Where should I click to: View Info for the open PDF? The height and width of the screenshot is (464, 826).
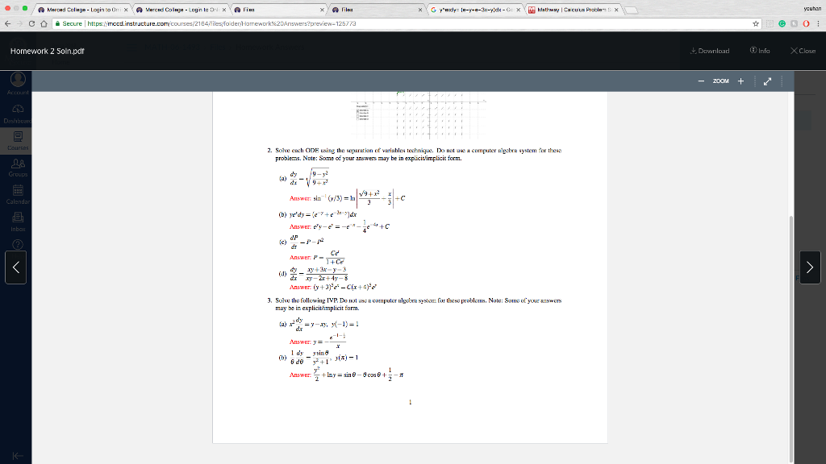point(759,49)
